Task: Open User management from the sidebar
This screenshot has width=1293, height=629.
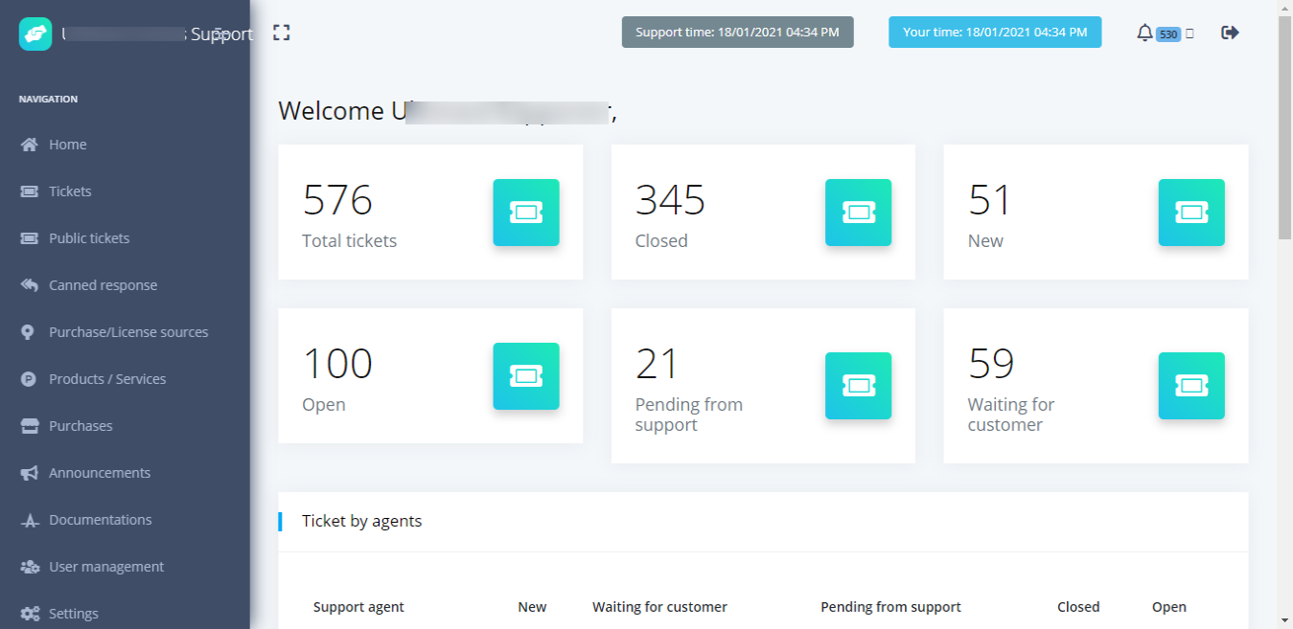Action: pos(104,566)
